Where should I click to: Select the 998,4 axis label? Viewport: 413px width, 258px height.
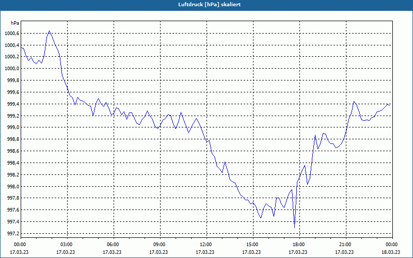coord(13,163)
